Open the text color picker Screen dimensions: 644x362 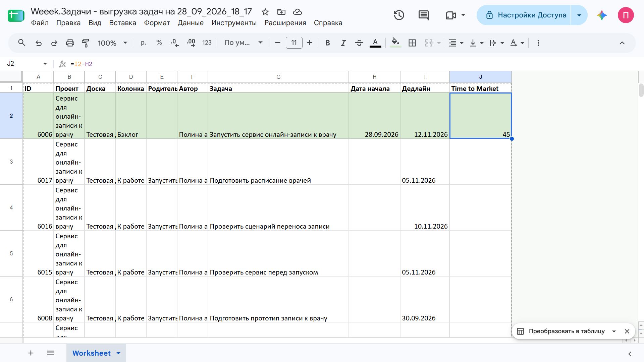pyautogui.click(x=375, y=43)
